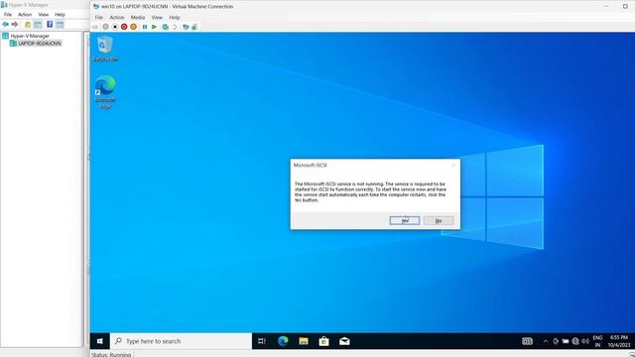Click Yes in the Microsoft iSCSI dialog
The width and height of the screenshot is (635, 357).
click(x=404, y=220)
